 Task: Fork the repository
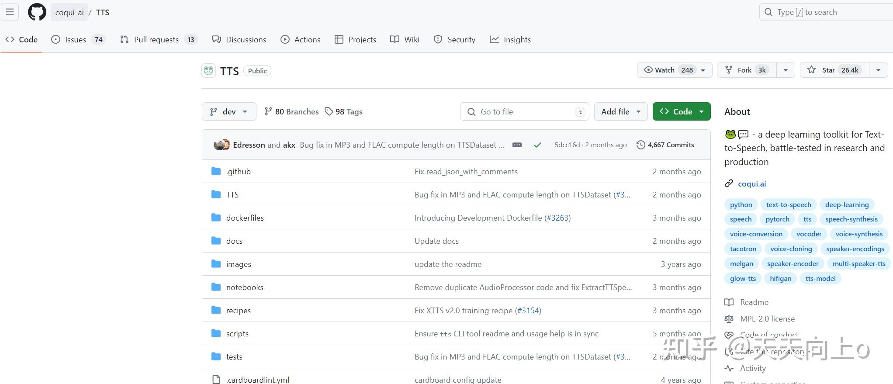pos(747,70)
